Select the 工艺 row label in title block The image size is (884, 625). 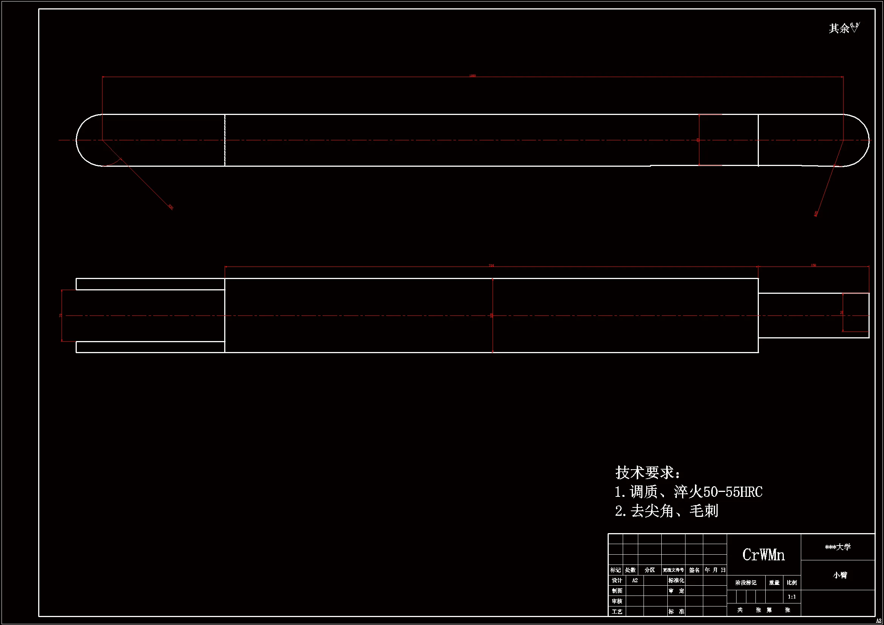tap(617, 611)
